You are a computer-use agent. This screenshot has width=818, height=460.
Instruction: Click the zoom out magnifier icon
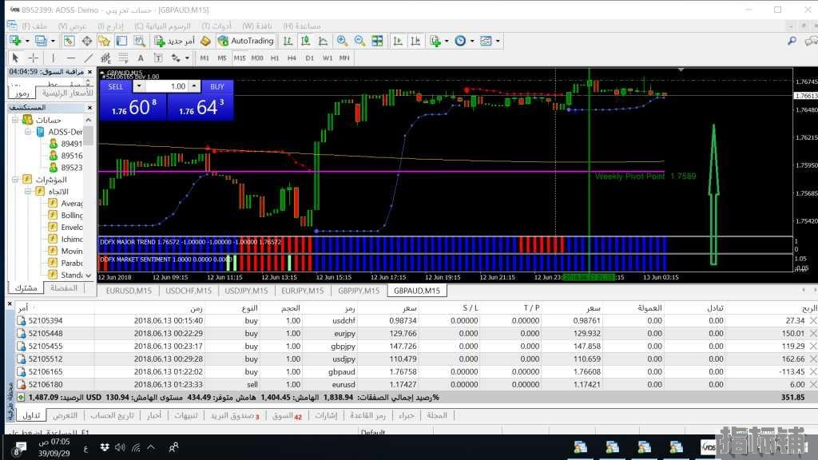[x=359, y=41]
